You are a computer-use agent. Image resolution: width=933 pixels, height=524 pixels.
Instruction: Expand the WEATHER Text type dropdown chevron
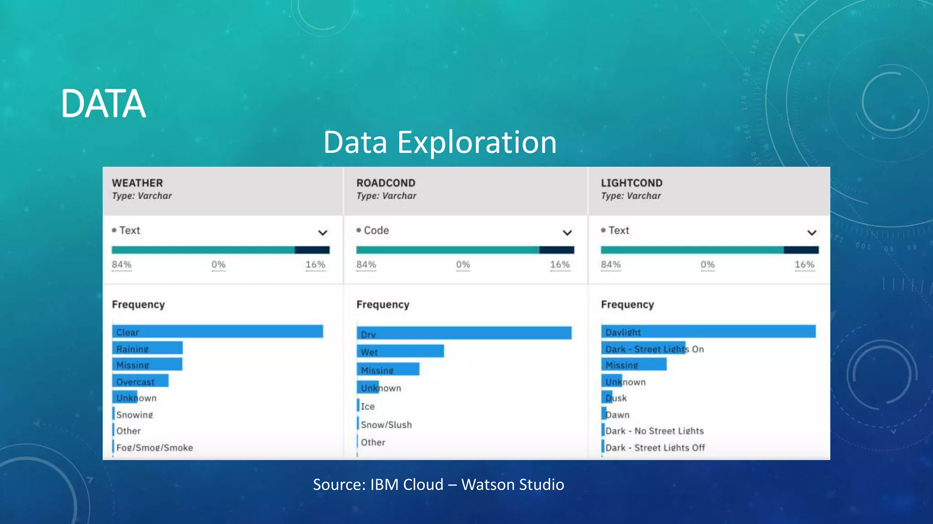click(323, 232)
